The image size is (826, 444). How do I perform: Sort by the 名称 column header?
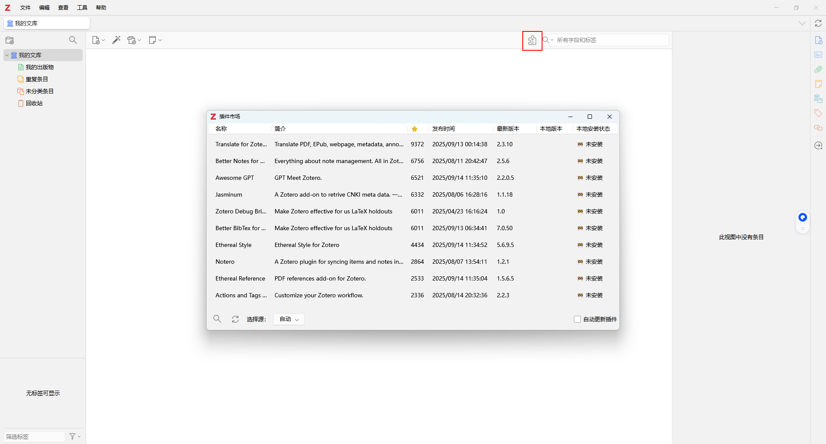[x=240, y=129]
